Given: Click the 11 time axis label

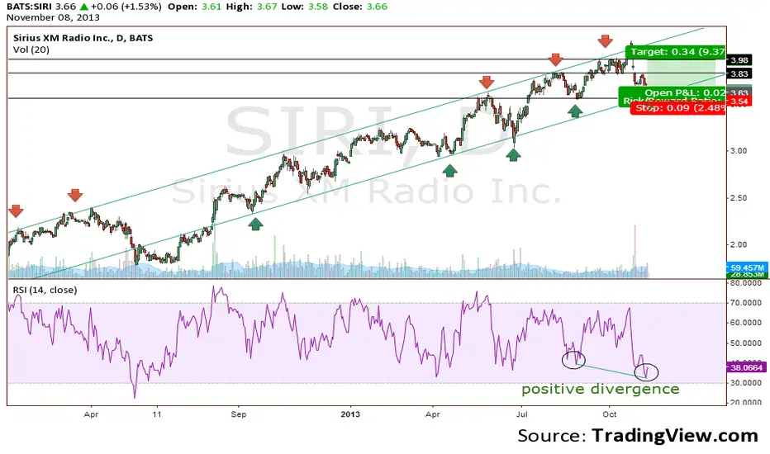Looking at the screenshot, I should point(157,414).
